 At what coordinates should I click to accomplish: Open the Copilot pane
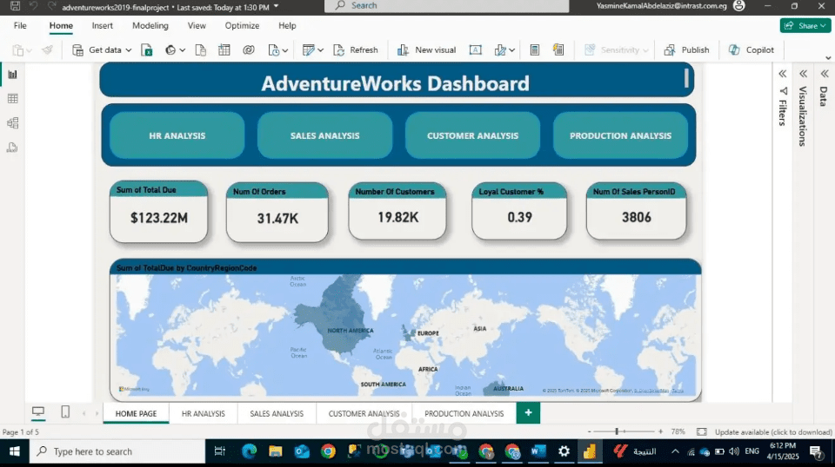click(x=751, y=50)
